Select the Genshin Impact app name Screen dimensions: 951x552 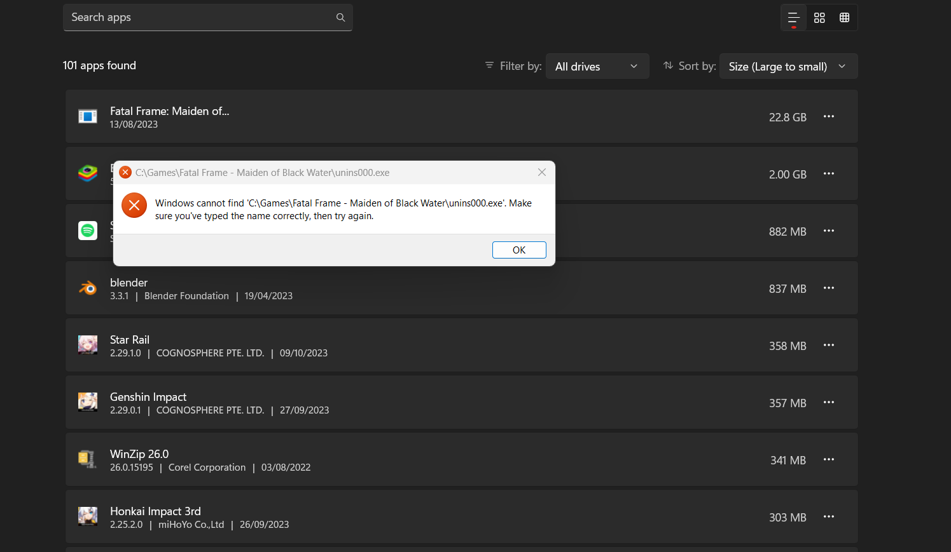coord(148,397)
